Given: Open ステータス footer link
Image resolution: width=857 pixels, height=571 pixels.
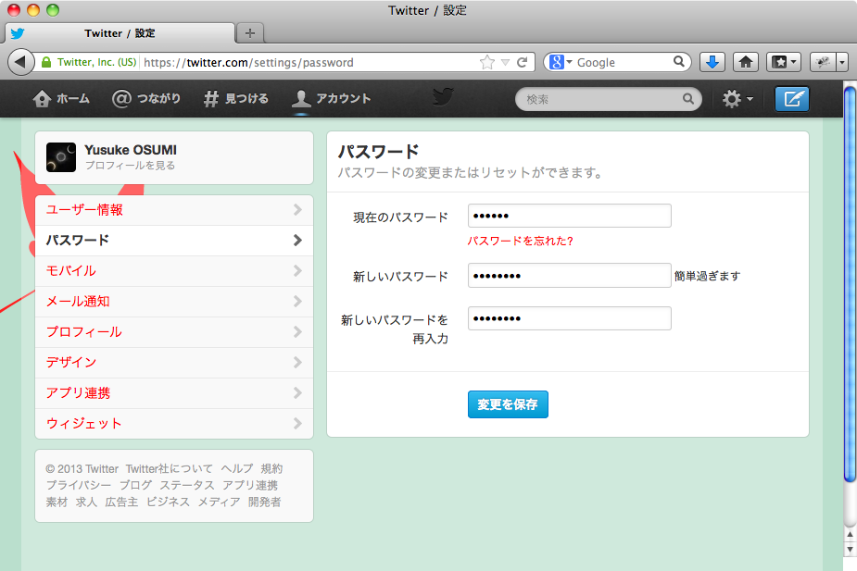Looking at the screenshot, I should pyautogui.click(x=187, y=485).
